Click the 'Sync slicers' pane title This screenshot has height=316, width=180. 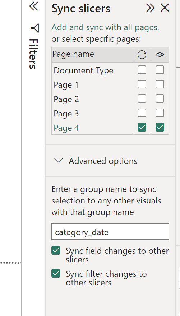pos(81,9)
